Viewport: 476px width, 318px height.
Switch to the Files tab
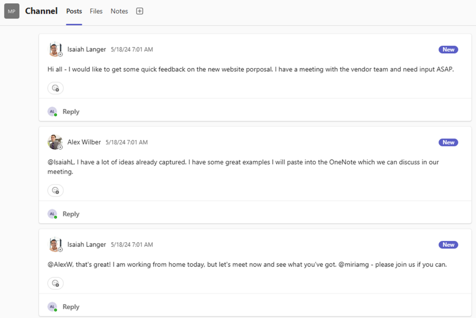(x=96, y=11)
